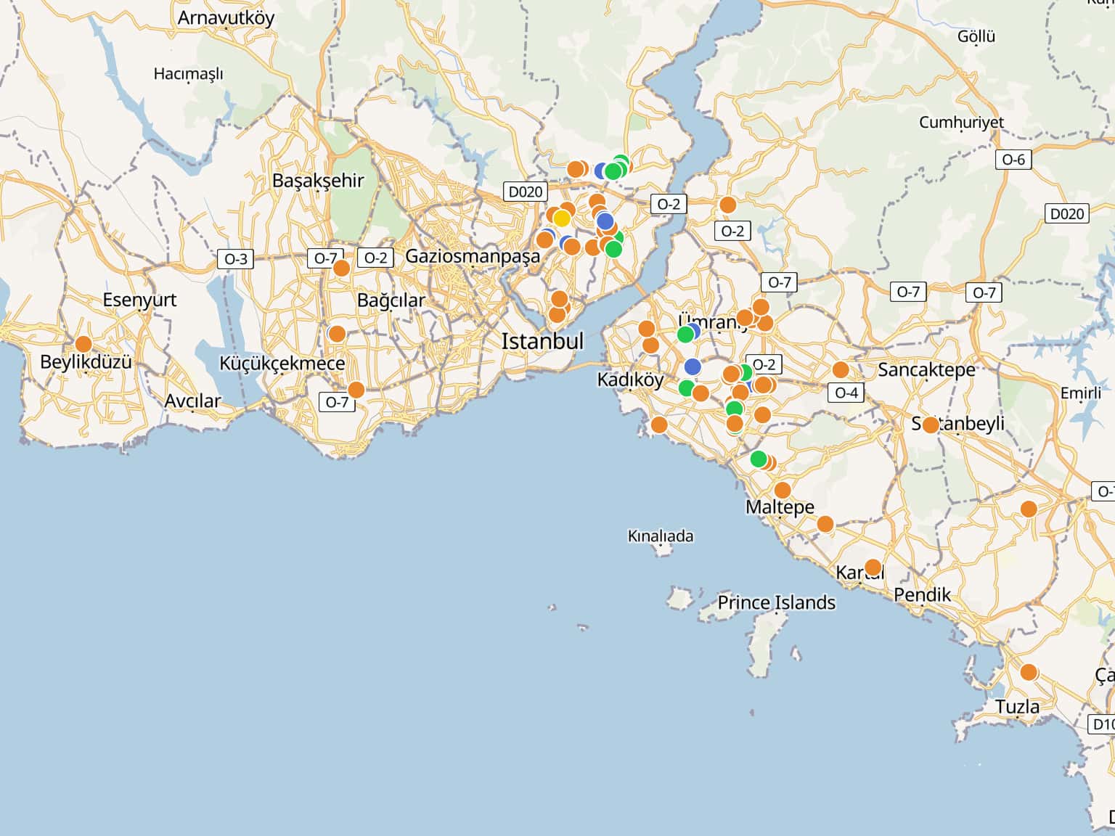
Task: Select orange marker left of Sancaktepe
Action: [x=841, y=370]
